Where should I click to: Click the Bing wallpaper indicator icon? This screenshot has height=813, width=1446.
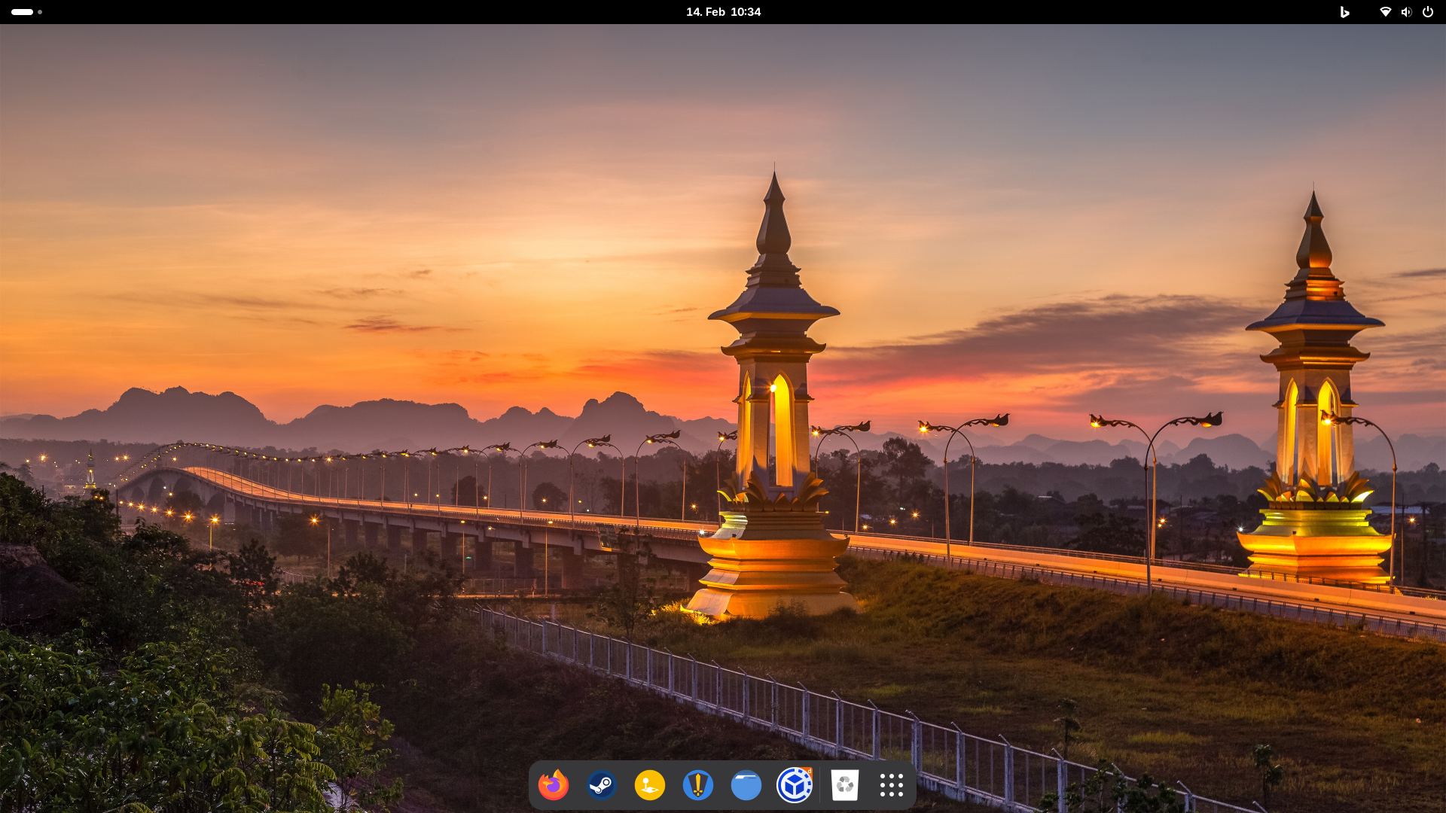(1344, 12)
